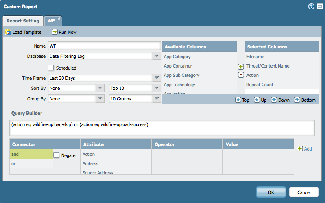This screenshot has height=203, width=325.
Task: Select the Action attribute
Action: [x=89, y=154]
